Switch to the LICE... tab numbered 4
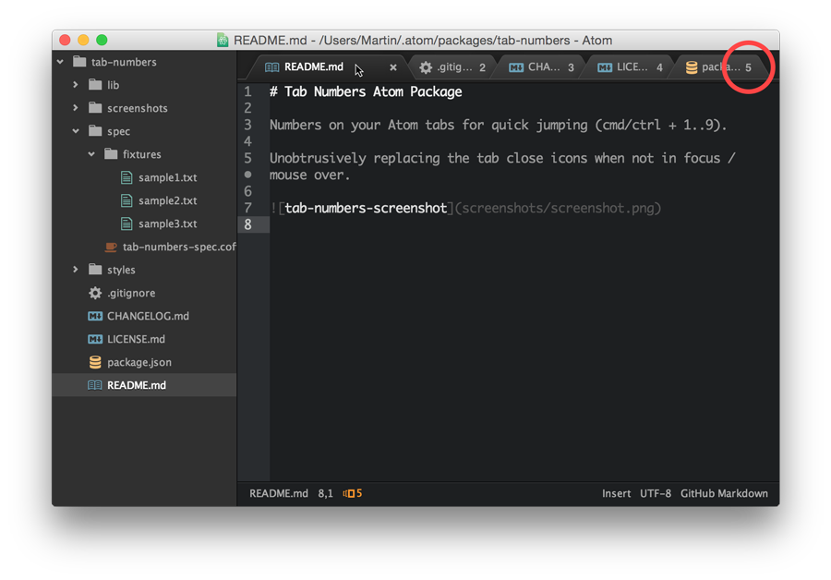This screenshot has width=831, height=580. pyautogui.click(x=631, y=67)
